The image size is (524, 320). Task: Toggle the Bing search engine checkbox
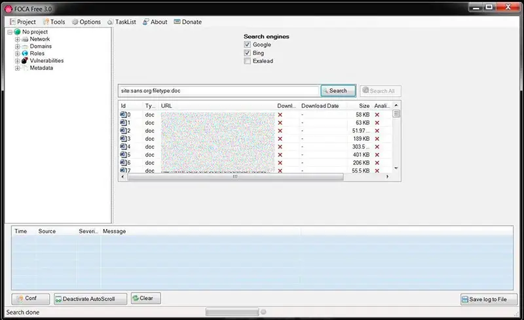pos(248,53)
